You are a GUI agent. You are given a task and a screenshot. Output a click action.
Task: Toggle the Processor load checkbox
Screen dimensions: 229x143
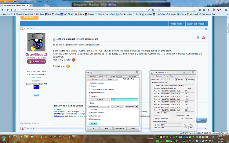(x=90, y=116)
